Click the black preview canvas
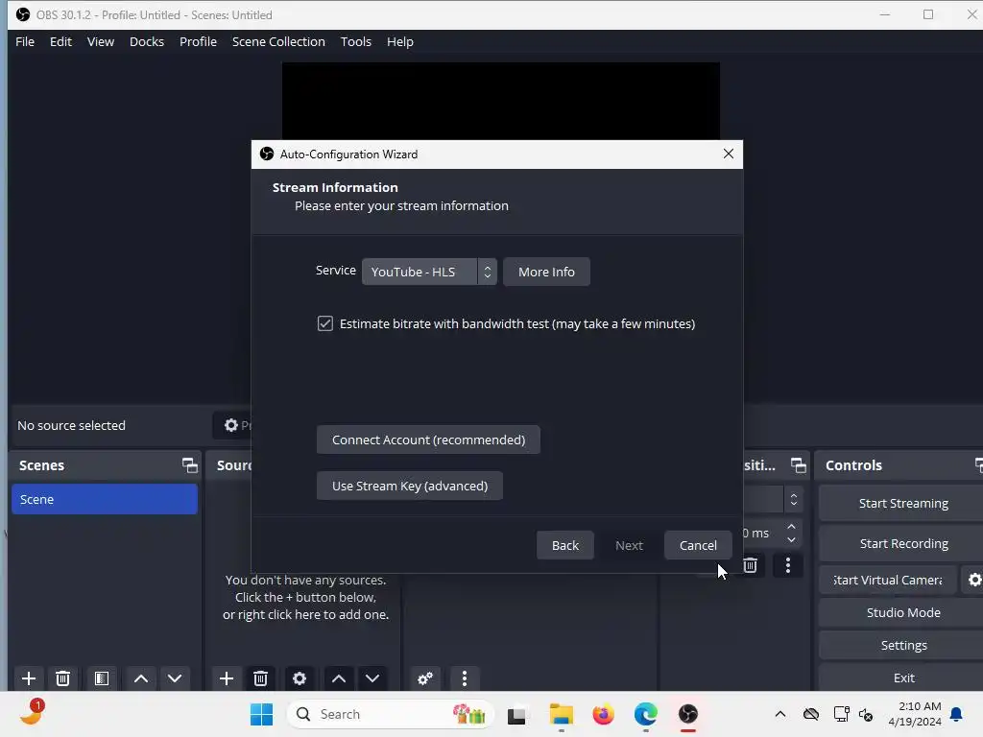The height and width of the screenshot is (737, 983). 500,100
